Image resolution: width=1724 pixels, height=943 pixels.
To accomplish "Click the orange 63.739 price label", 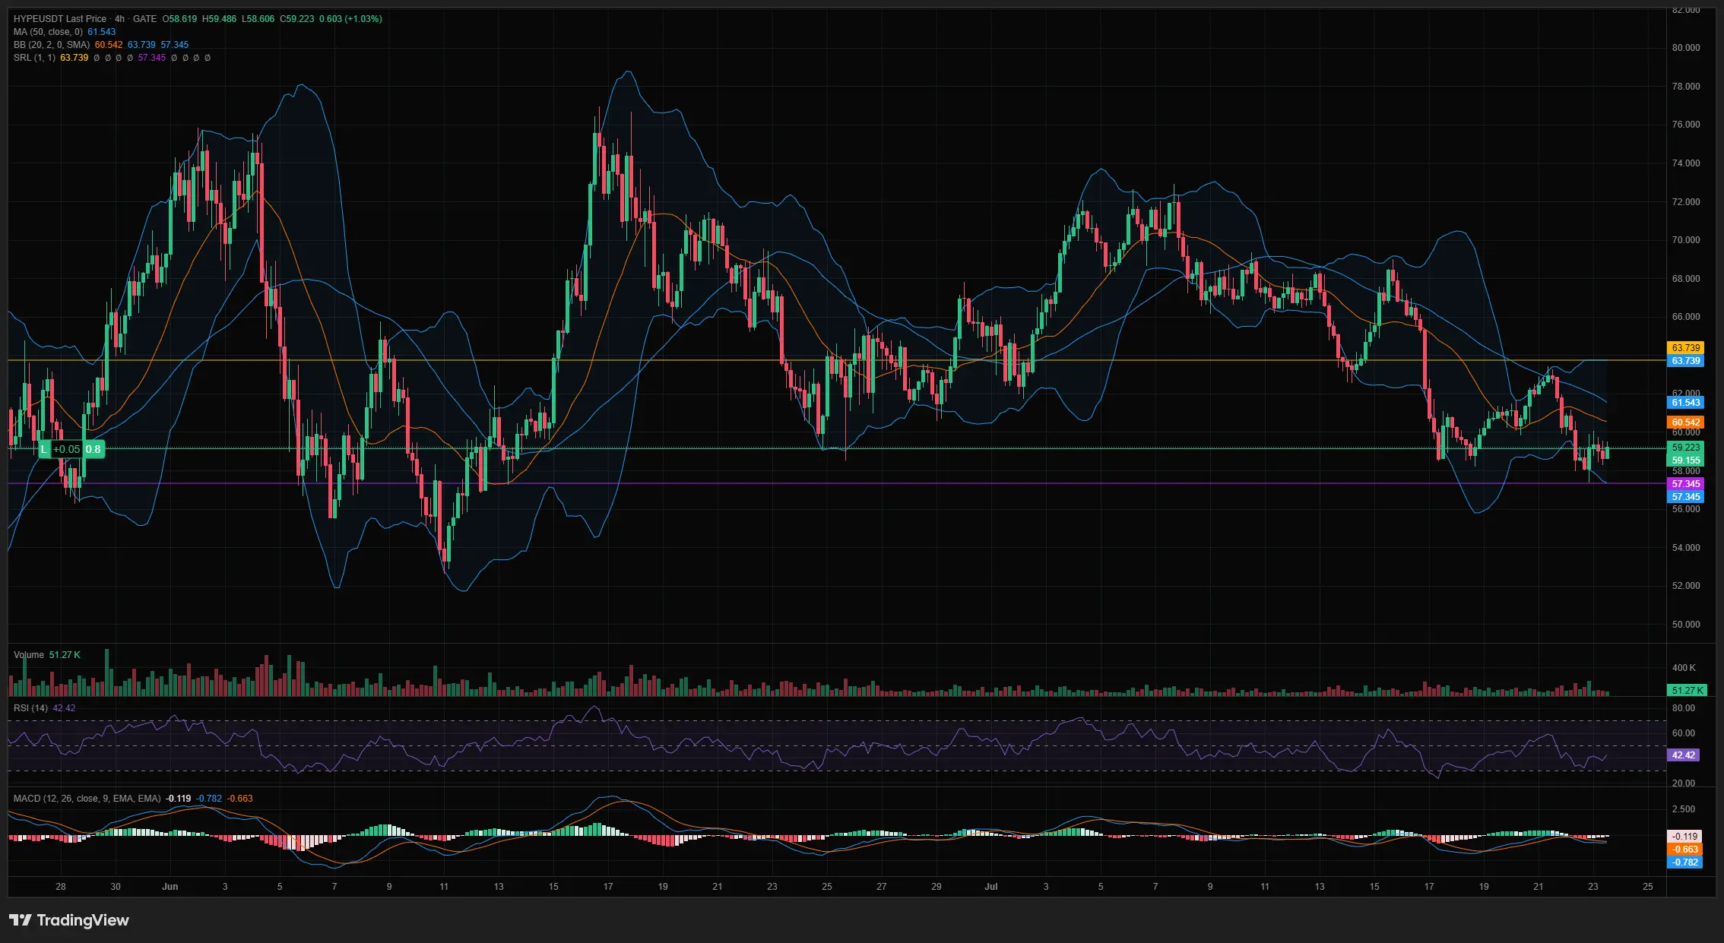I will click(x=1686, y=348).
